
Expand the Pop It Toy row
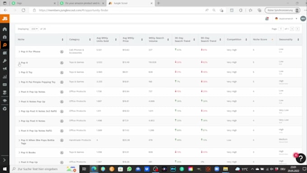click(19, 72)
